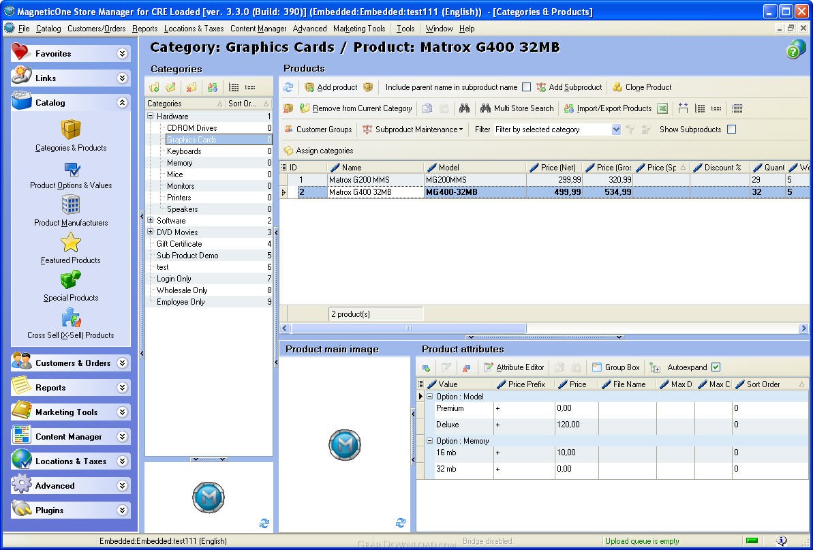This screenshot has width=813, height=550.
Task: Select the Matrox G200 MMS product row
Action: (x=544, y=180)
